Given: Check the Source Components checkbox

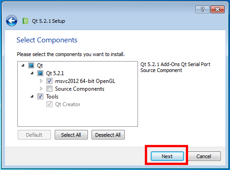Looking at the screenshot, I should [49, 89].
